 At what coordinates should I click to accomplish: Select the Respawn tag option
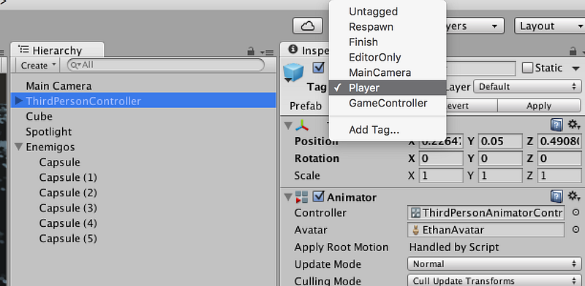[388, 27]
